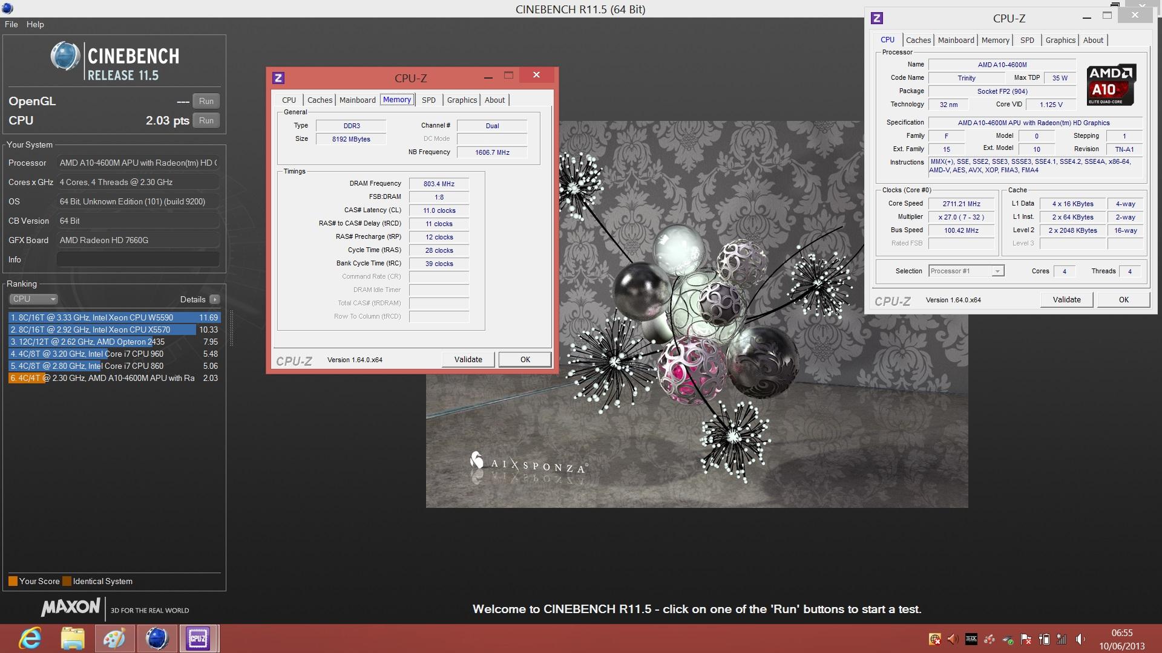Open the File menu in Cinebench

point(11,24)
